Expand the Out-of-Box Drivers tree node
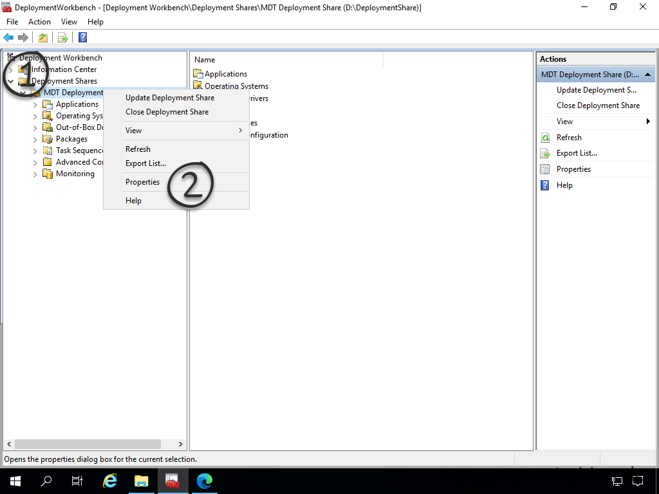The height and width of the screenshot is (494, 659). [35, 128]
